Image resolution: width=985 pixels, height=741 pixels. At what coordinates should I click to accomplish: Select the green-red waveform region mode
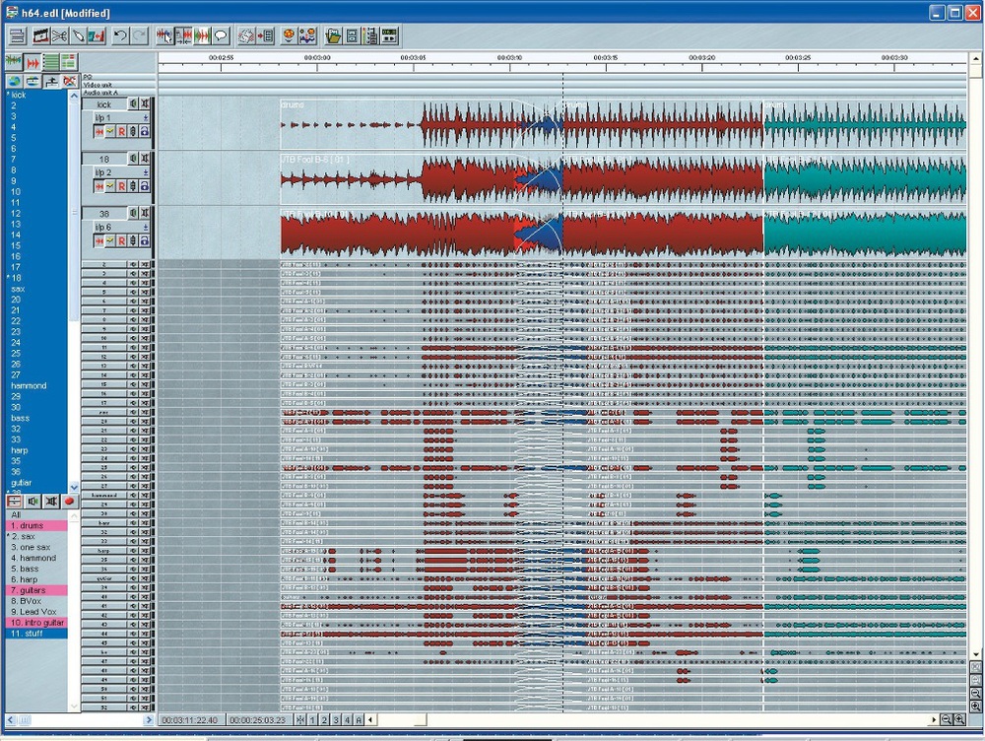[x=202, y=36]
